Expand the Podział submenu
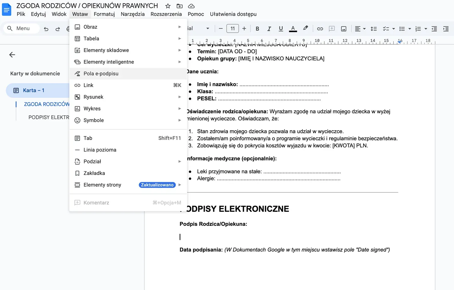 click(x=128, y=161)
